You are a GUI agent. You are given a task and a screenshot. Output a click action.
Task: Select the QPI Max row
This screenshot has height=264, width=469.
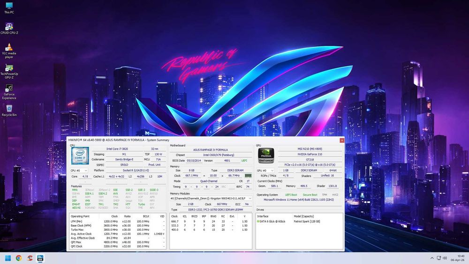(118, 242)
